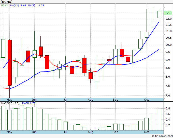Select Oct on the price chart timeline
Image resolution: width=173 pixels, height=138 pixels.
coord(147,100)
